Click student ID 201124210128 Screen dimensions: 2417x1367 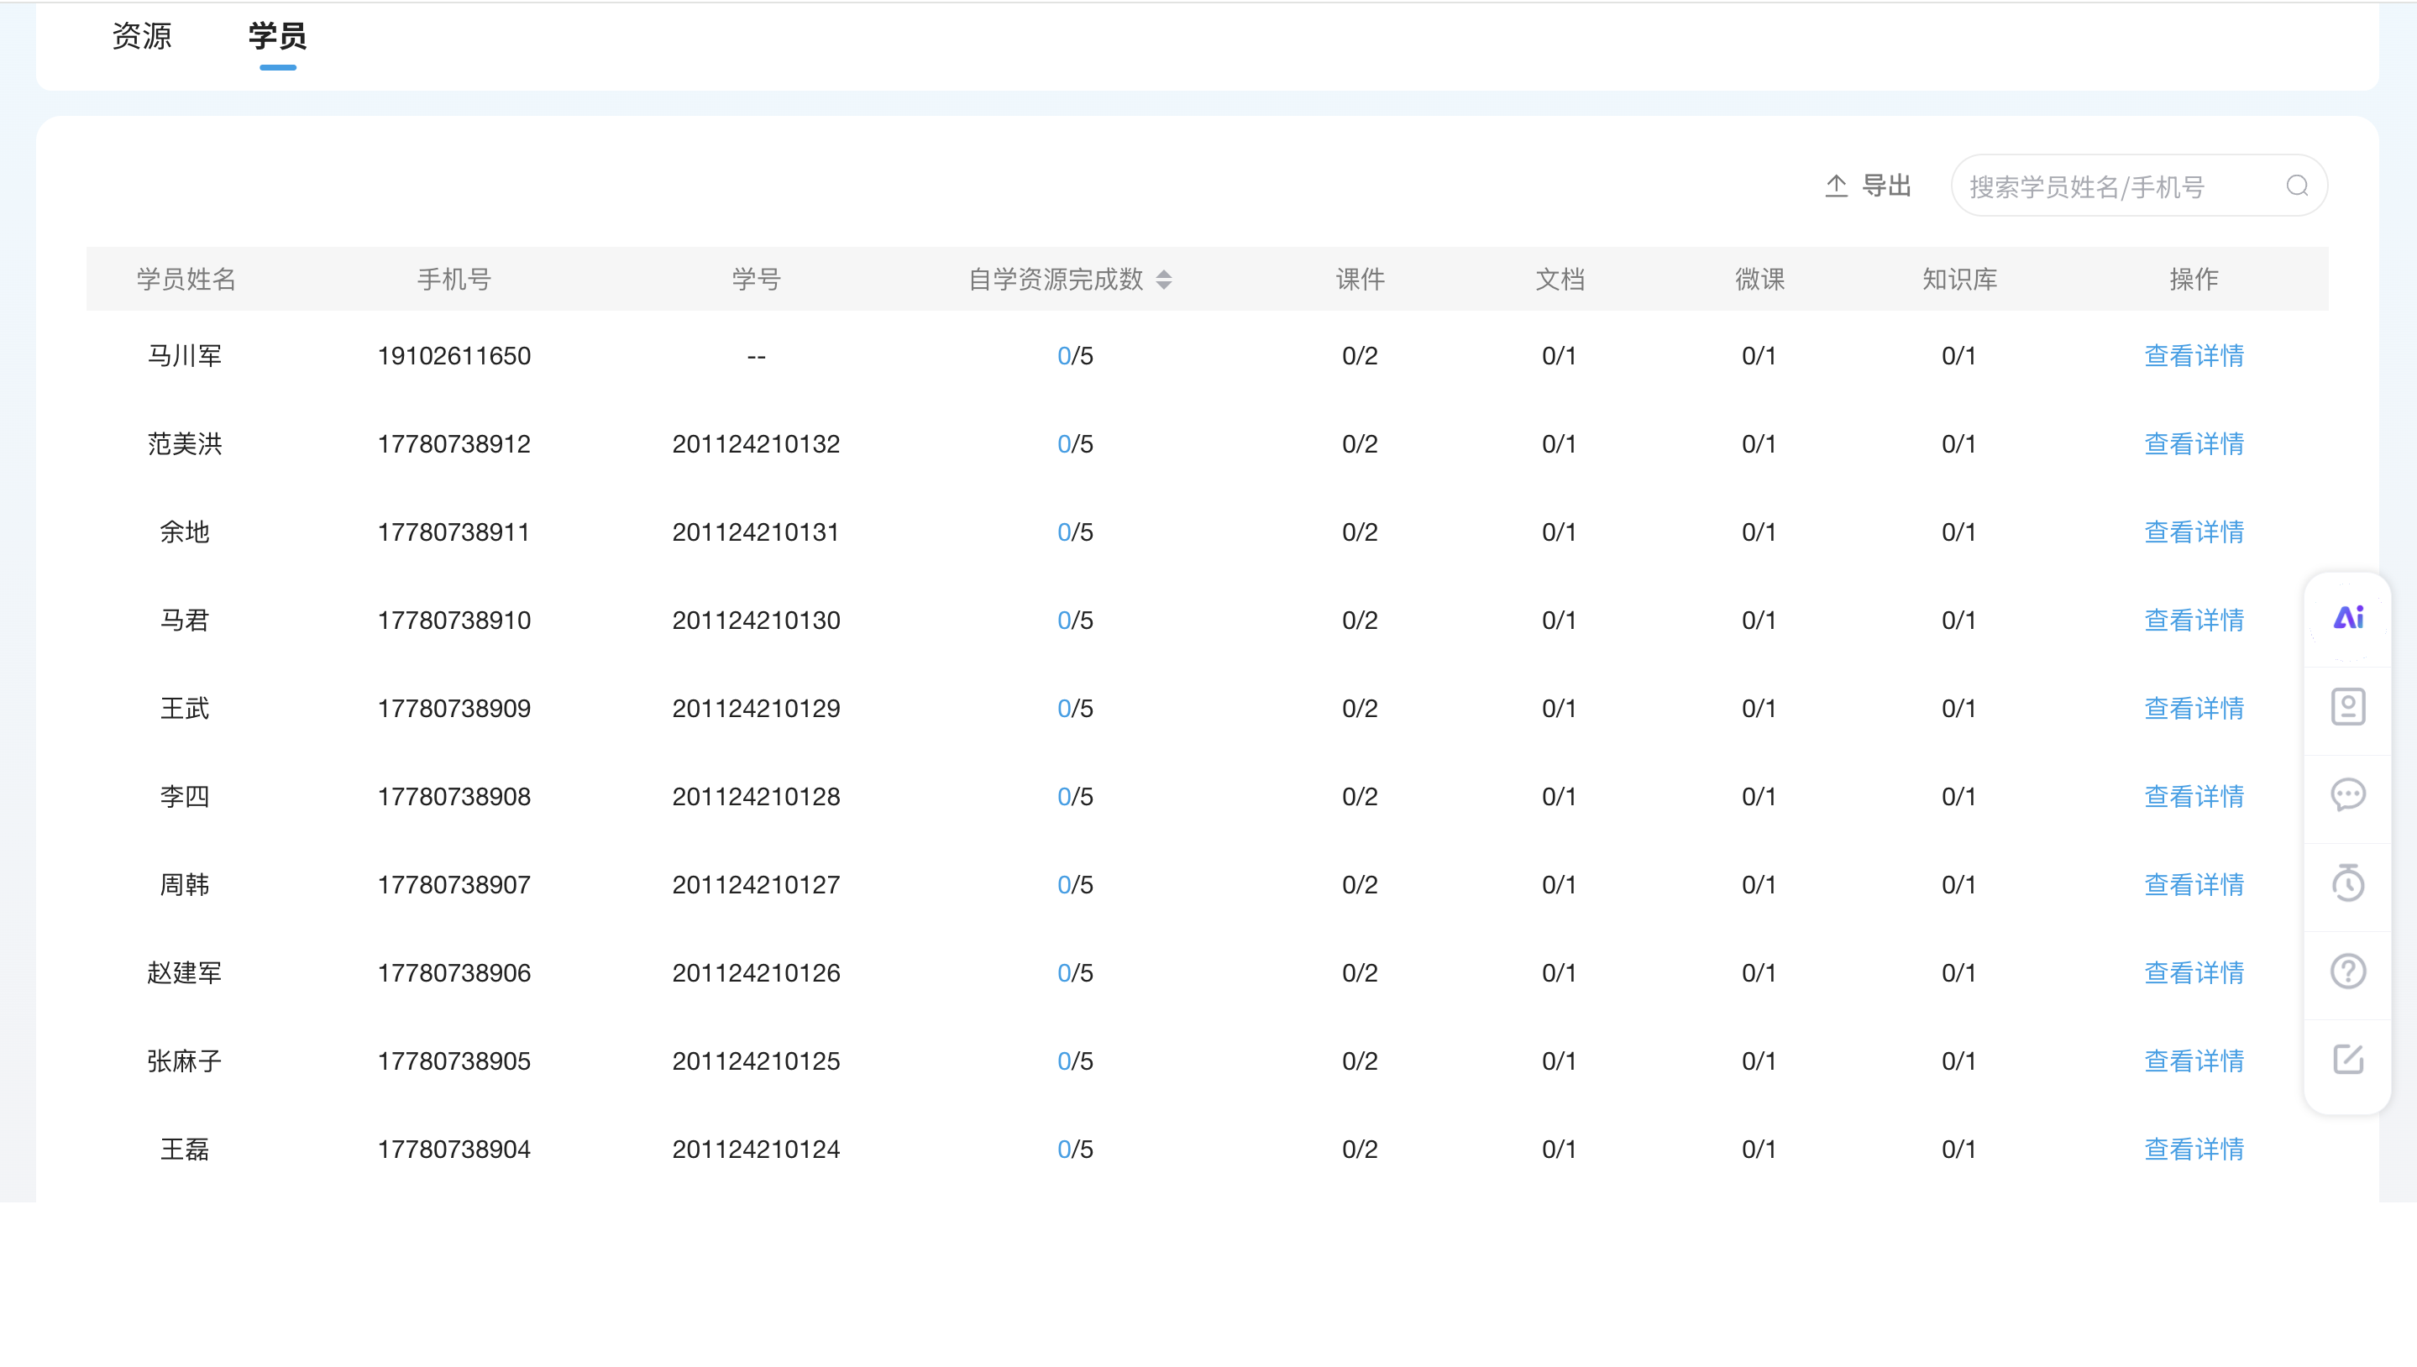coord(756,797)
